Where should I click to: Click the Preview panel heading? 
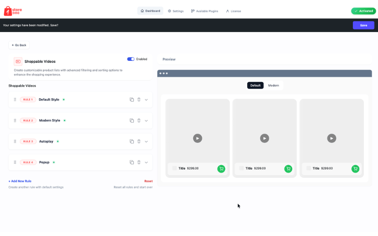pyautogui.click(x=169, y=59)
